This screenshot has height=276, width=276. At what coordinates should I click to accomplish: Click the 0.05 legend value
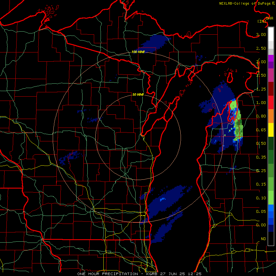(x=261, y=211)
